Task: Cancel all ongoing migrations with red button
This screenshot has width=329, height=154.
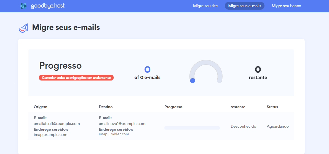Action: click(x=76, y=78)
